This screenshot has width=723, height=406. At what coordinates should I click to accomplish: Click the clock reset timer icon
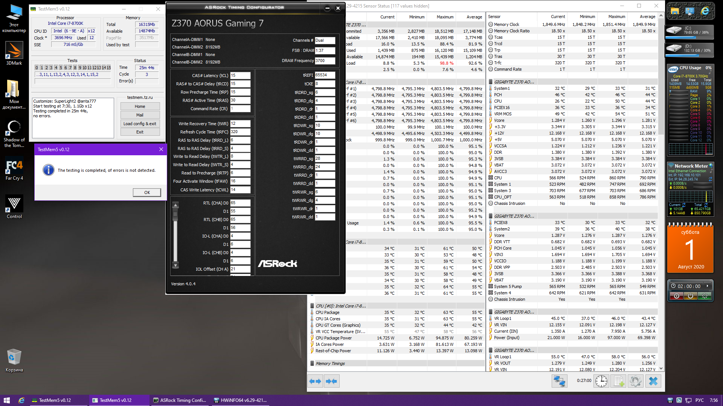tap(601, 381)
